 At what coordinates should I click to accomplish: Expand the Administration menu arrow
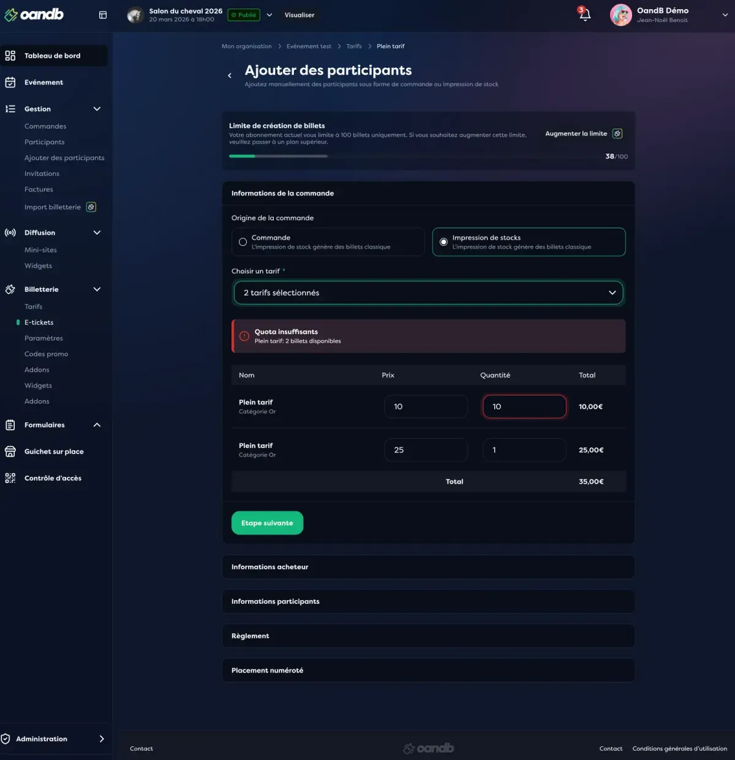point(102,739)
